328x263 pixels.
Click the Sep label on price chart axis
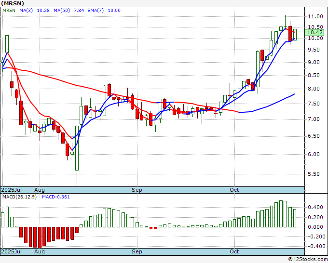pyautogui.click(x=137, y=190)
